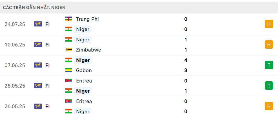This screenshot has width=278, height=114.
Task: Click the Trung Phi flag icon
Action: tap(69, 19)
